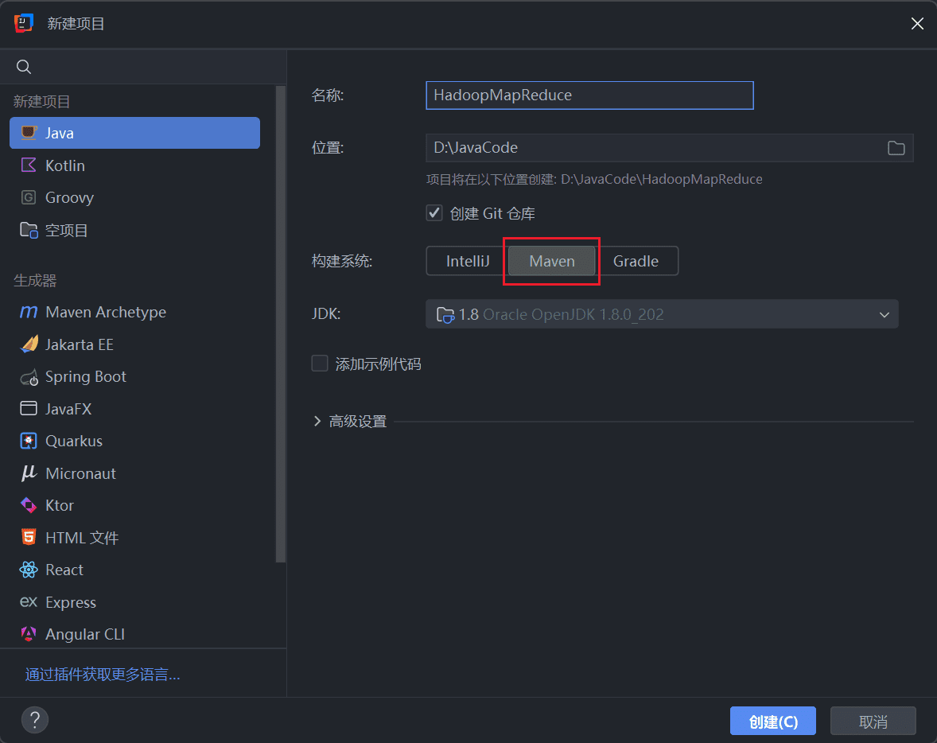
Task: Choose the Groovy project icon
Action: pyautogui.click(x=28, y=197)
